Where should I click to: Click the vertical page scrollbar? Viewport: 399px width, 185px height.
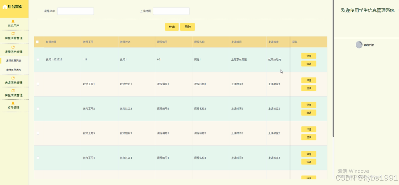(x=333, y=68)
